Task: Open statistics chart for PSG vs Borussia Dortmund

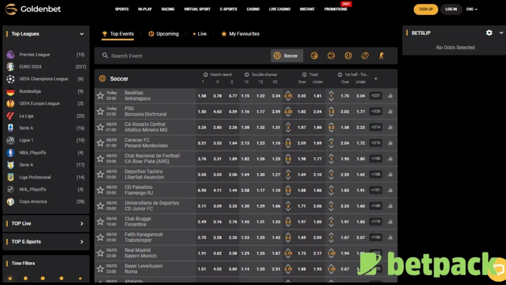Action: (x=390, y=111)
